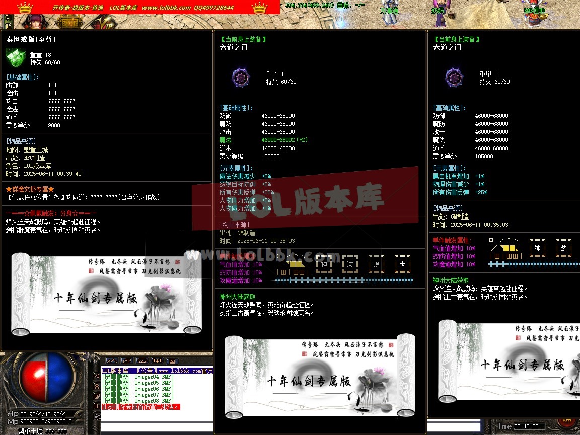
Task: Select the 装 set slot in right panel
Action: (563, 248)
